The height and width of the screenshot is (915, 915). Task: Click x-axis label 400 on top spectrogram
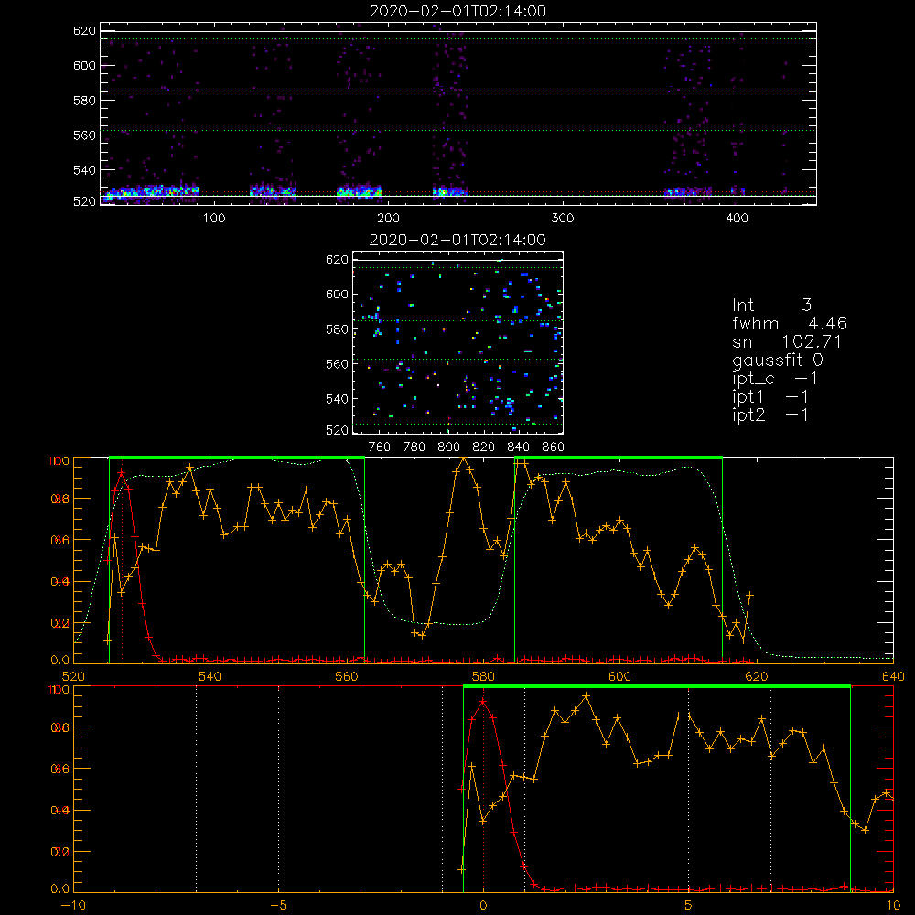click(x=737, y=219)
